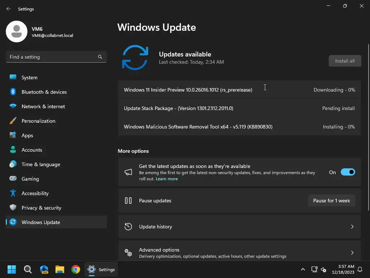
Task: Open File Explorer from the taskbar
Action: (60, 269)
